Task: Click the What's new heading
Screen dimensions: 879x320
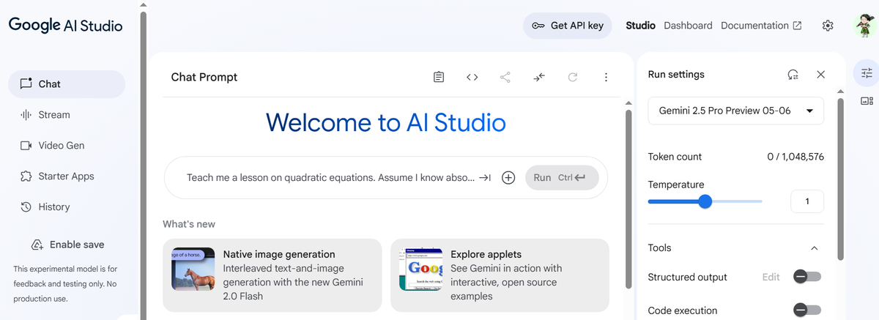Action: tap(189, 224)
